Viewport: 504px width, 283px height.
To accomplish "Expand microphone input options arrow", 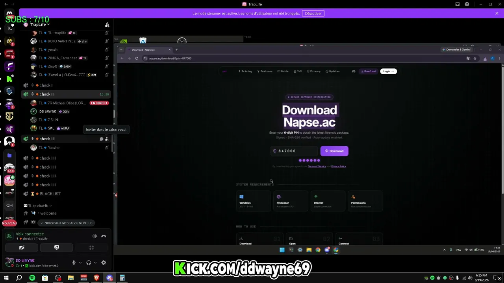I will (x=80, y=263).
